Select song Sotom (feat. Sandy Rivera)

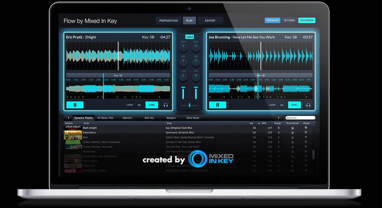190,137
